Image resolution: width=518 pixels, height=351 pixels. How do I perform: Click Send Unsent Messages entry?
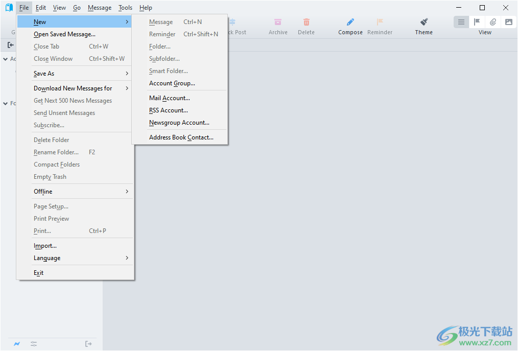75,113
